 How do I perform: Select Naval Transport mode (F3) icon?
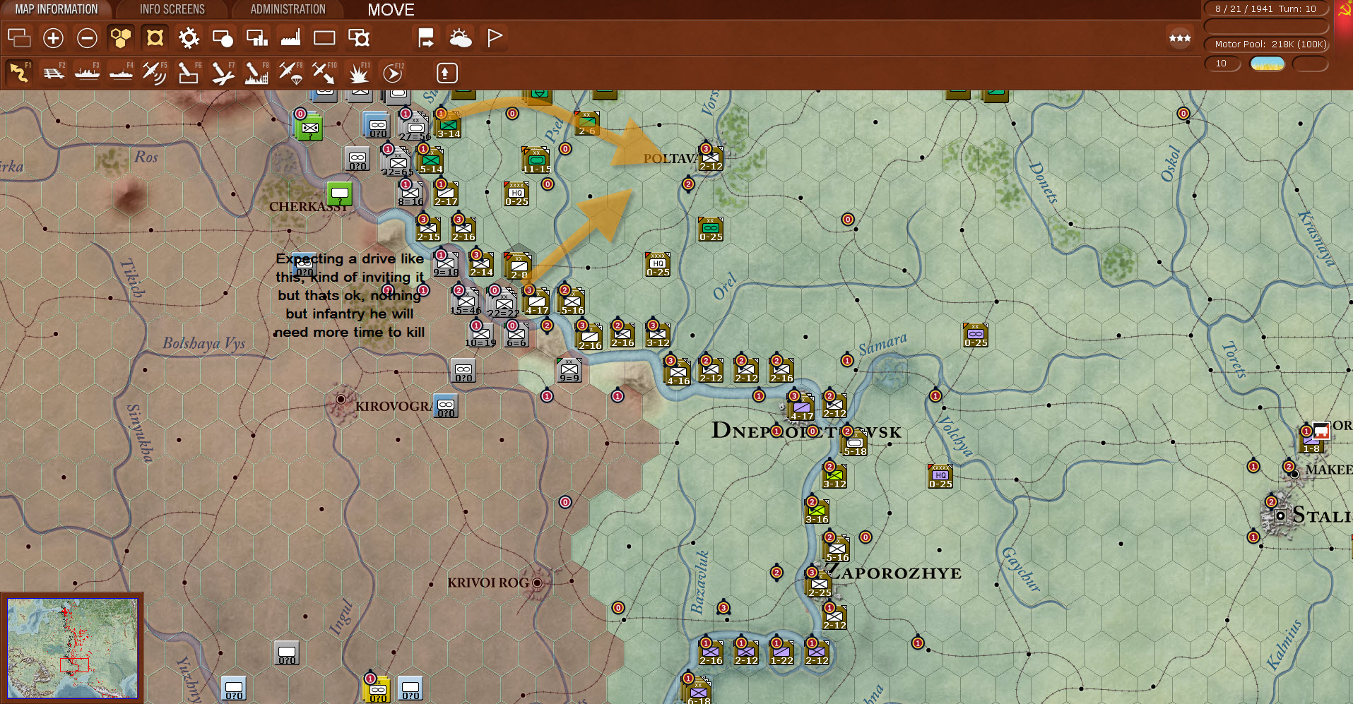click(87, 73)
